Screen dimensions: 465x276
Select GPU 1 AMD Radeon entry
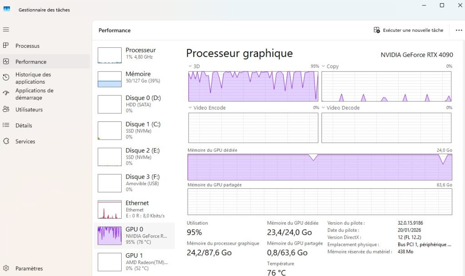pos(134,261)
